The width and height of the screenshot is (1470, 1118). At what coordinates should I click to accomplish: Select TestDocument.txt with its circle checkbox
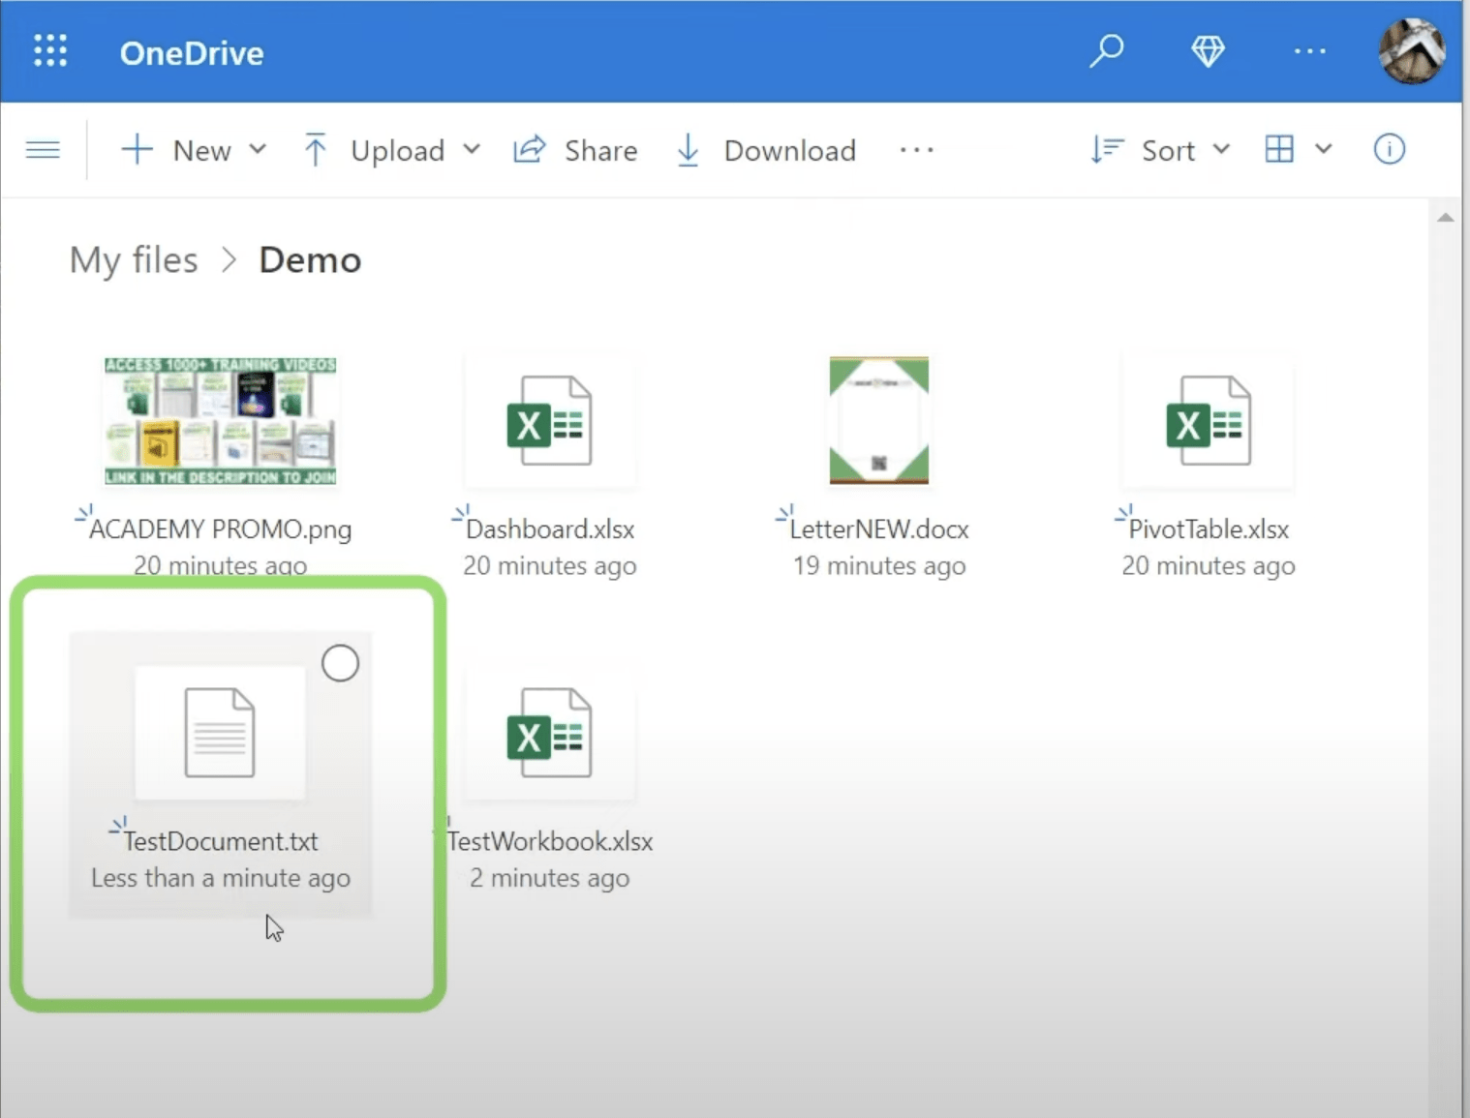pos(340,663)
